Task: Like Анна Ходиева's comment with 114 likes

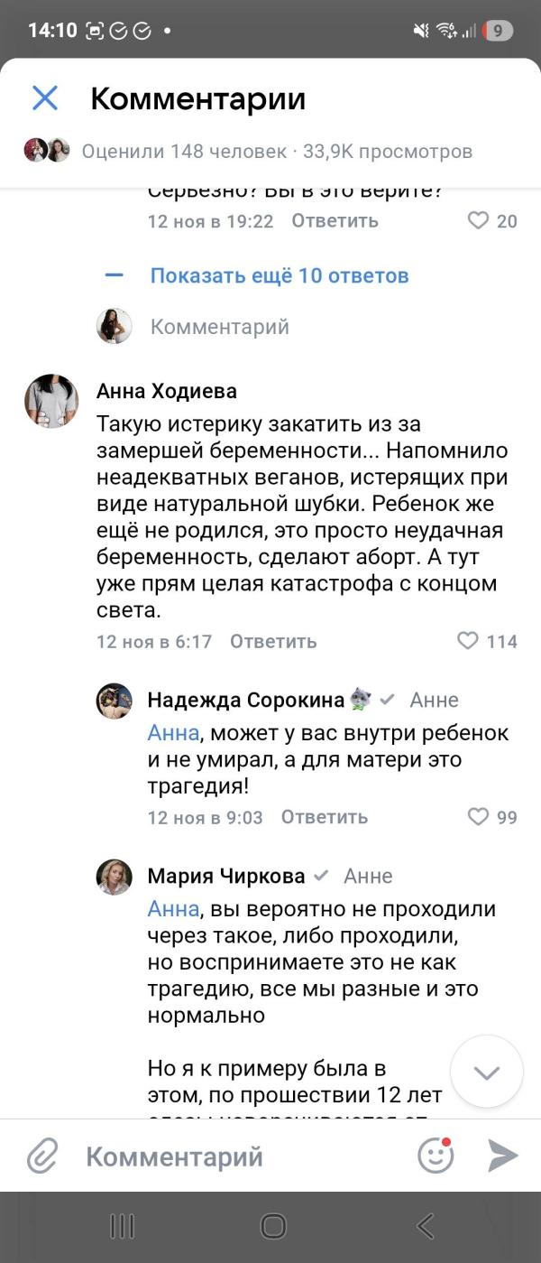Action: [x=468, y=641]
